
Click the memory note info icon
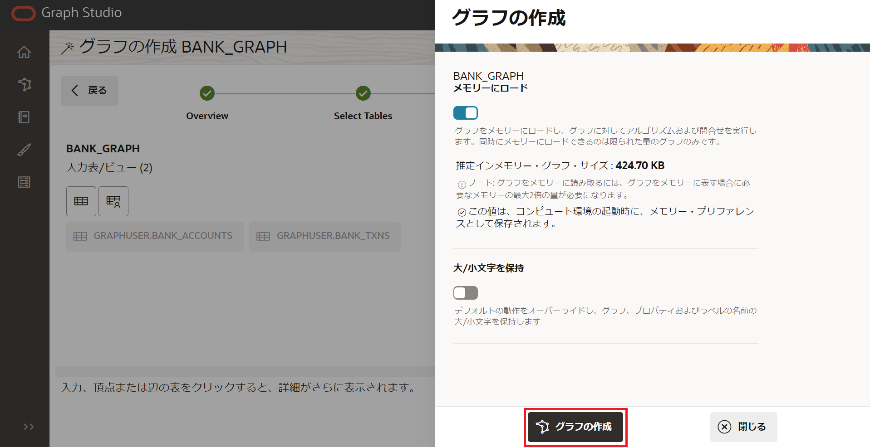coord(462,185)
